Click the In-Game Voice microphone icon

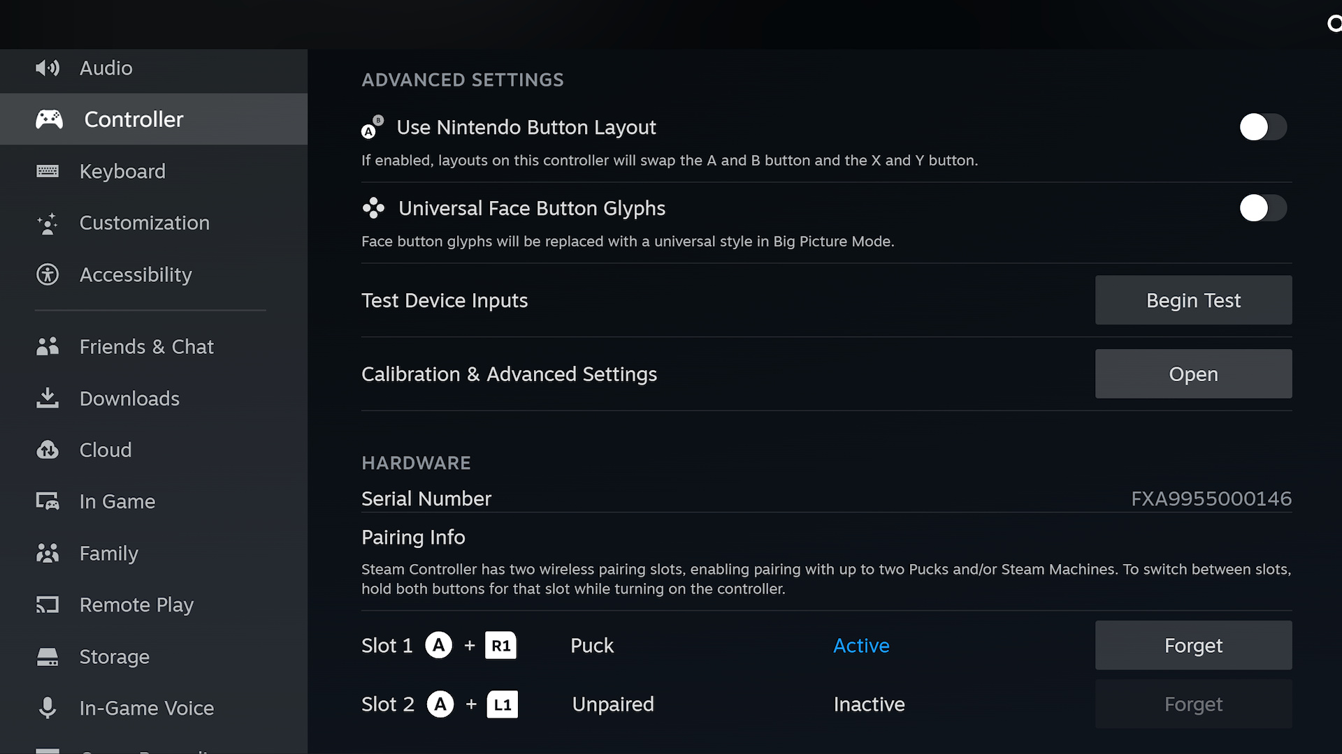click(x=47, y=708)
